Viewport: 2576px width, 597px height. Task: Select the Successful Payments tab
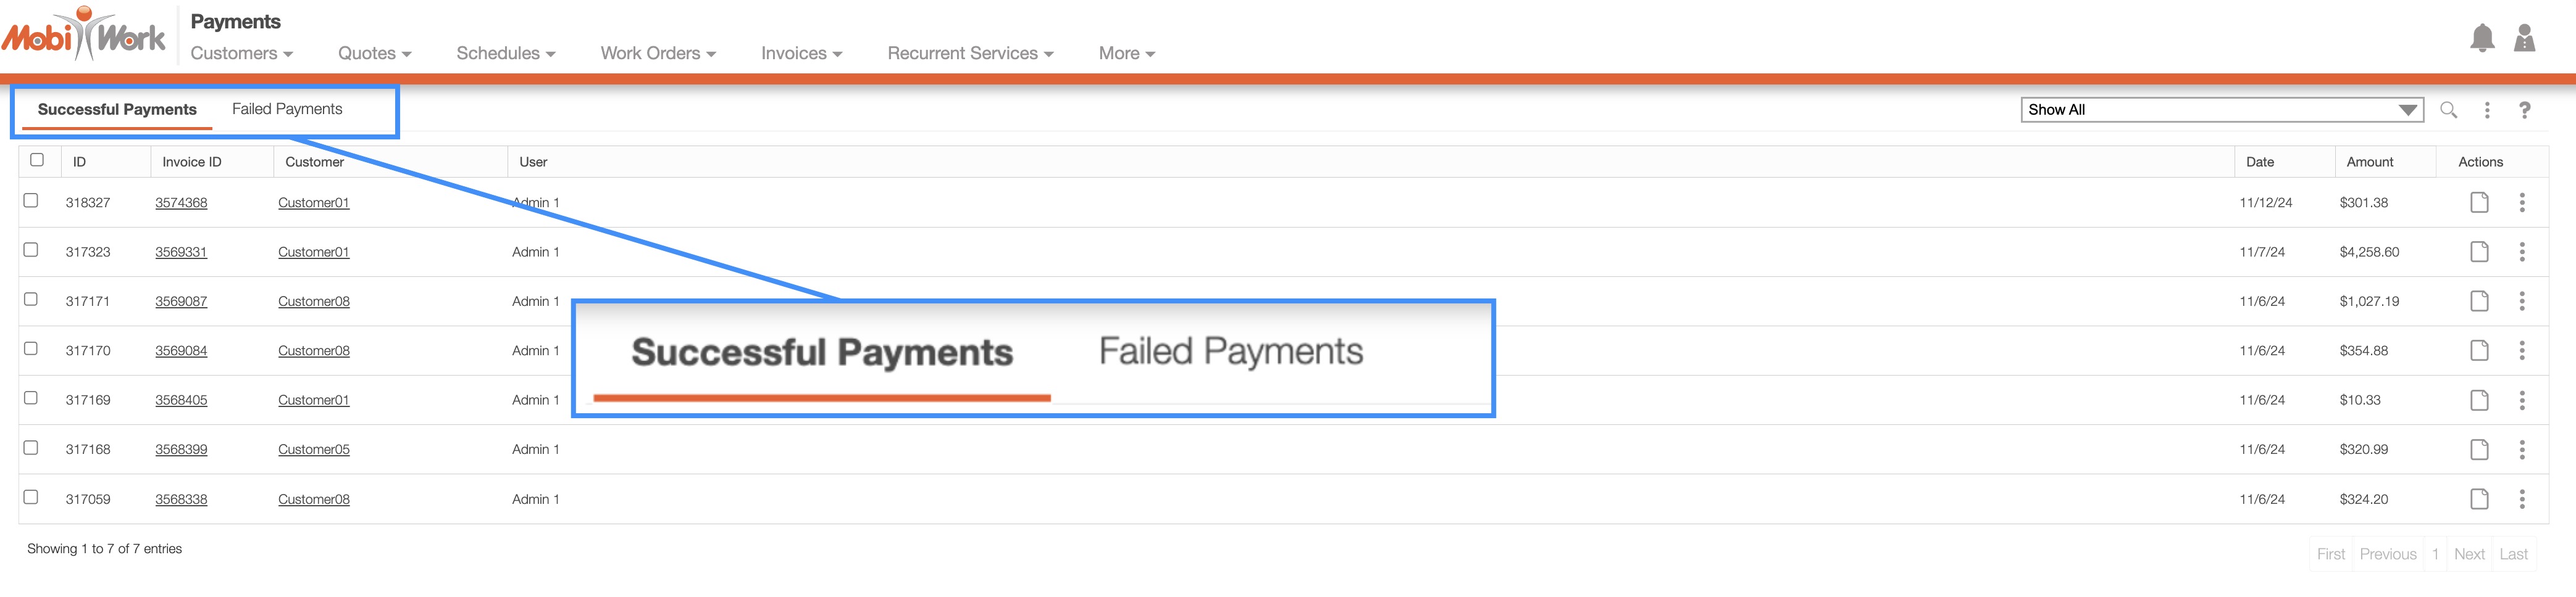click(117, 110)
